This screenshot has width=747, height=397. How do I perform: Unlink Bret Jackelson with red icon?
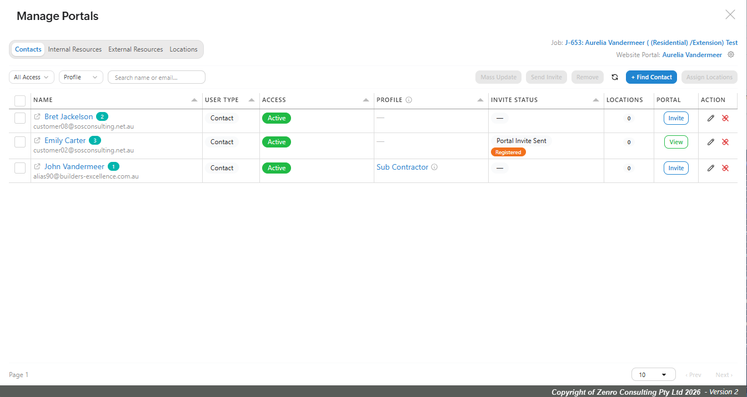[725, 118]
